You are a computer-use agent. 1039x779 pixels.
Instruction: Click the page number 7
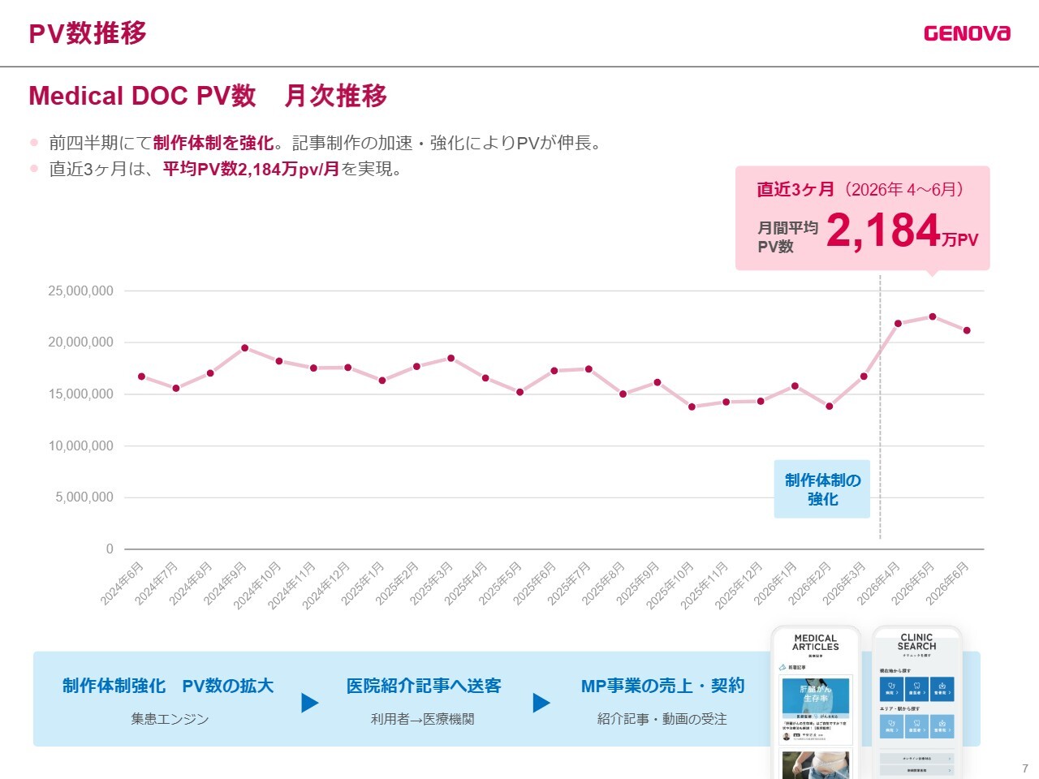pyautogui.click(x=1025, y=768)
